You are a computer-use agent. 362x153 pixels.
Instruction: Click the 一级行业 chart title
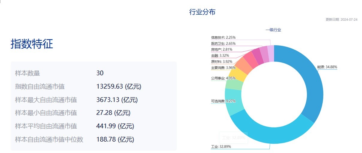[x=273, y=30]
